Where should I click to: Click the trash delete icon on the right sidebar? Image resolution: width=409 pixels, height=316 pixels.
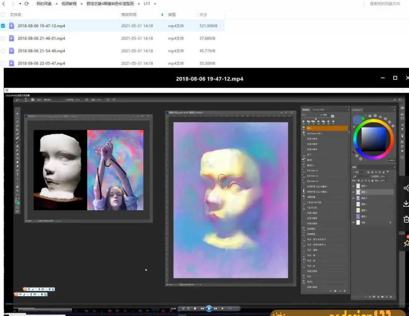(406, 219)
